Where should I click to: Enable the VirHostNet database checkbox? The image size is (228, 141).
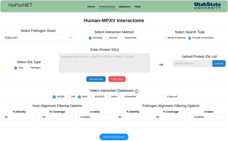(122, 97)
